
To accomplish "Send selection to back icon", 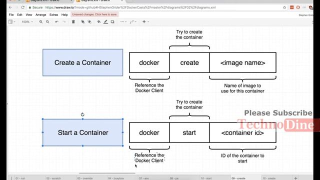I will tap(89, 21).
